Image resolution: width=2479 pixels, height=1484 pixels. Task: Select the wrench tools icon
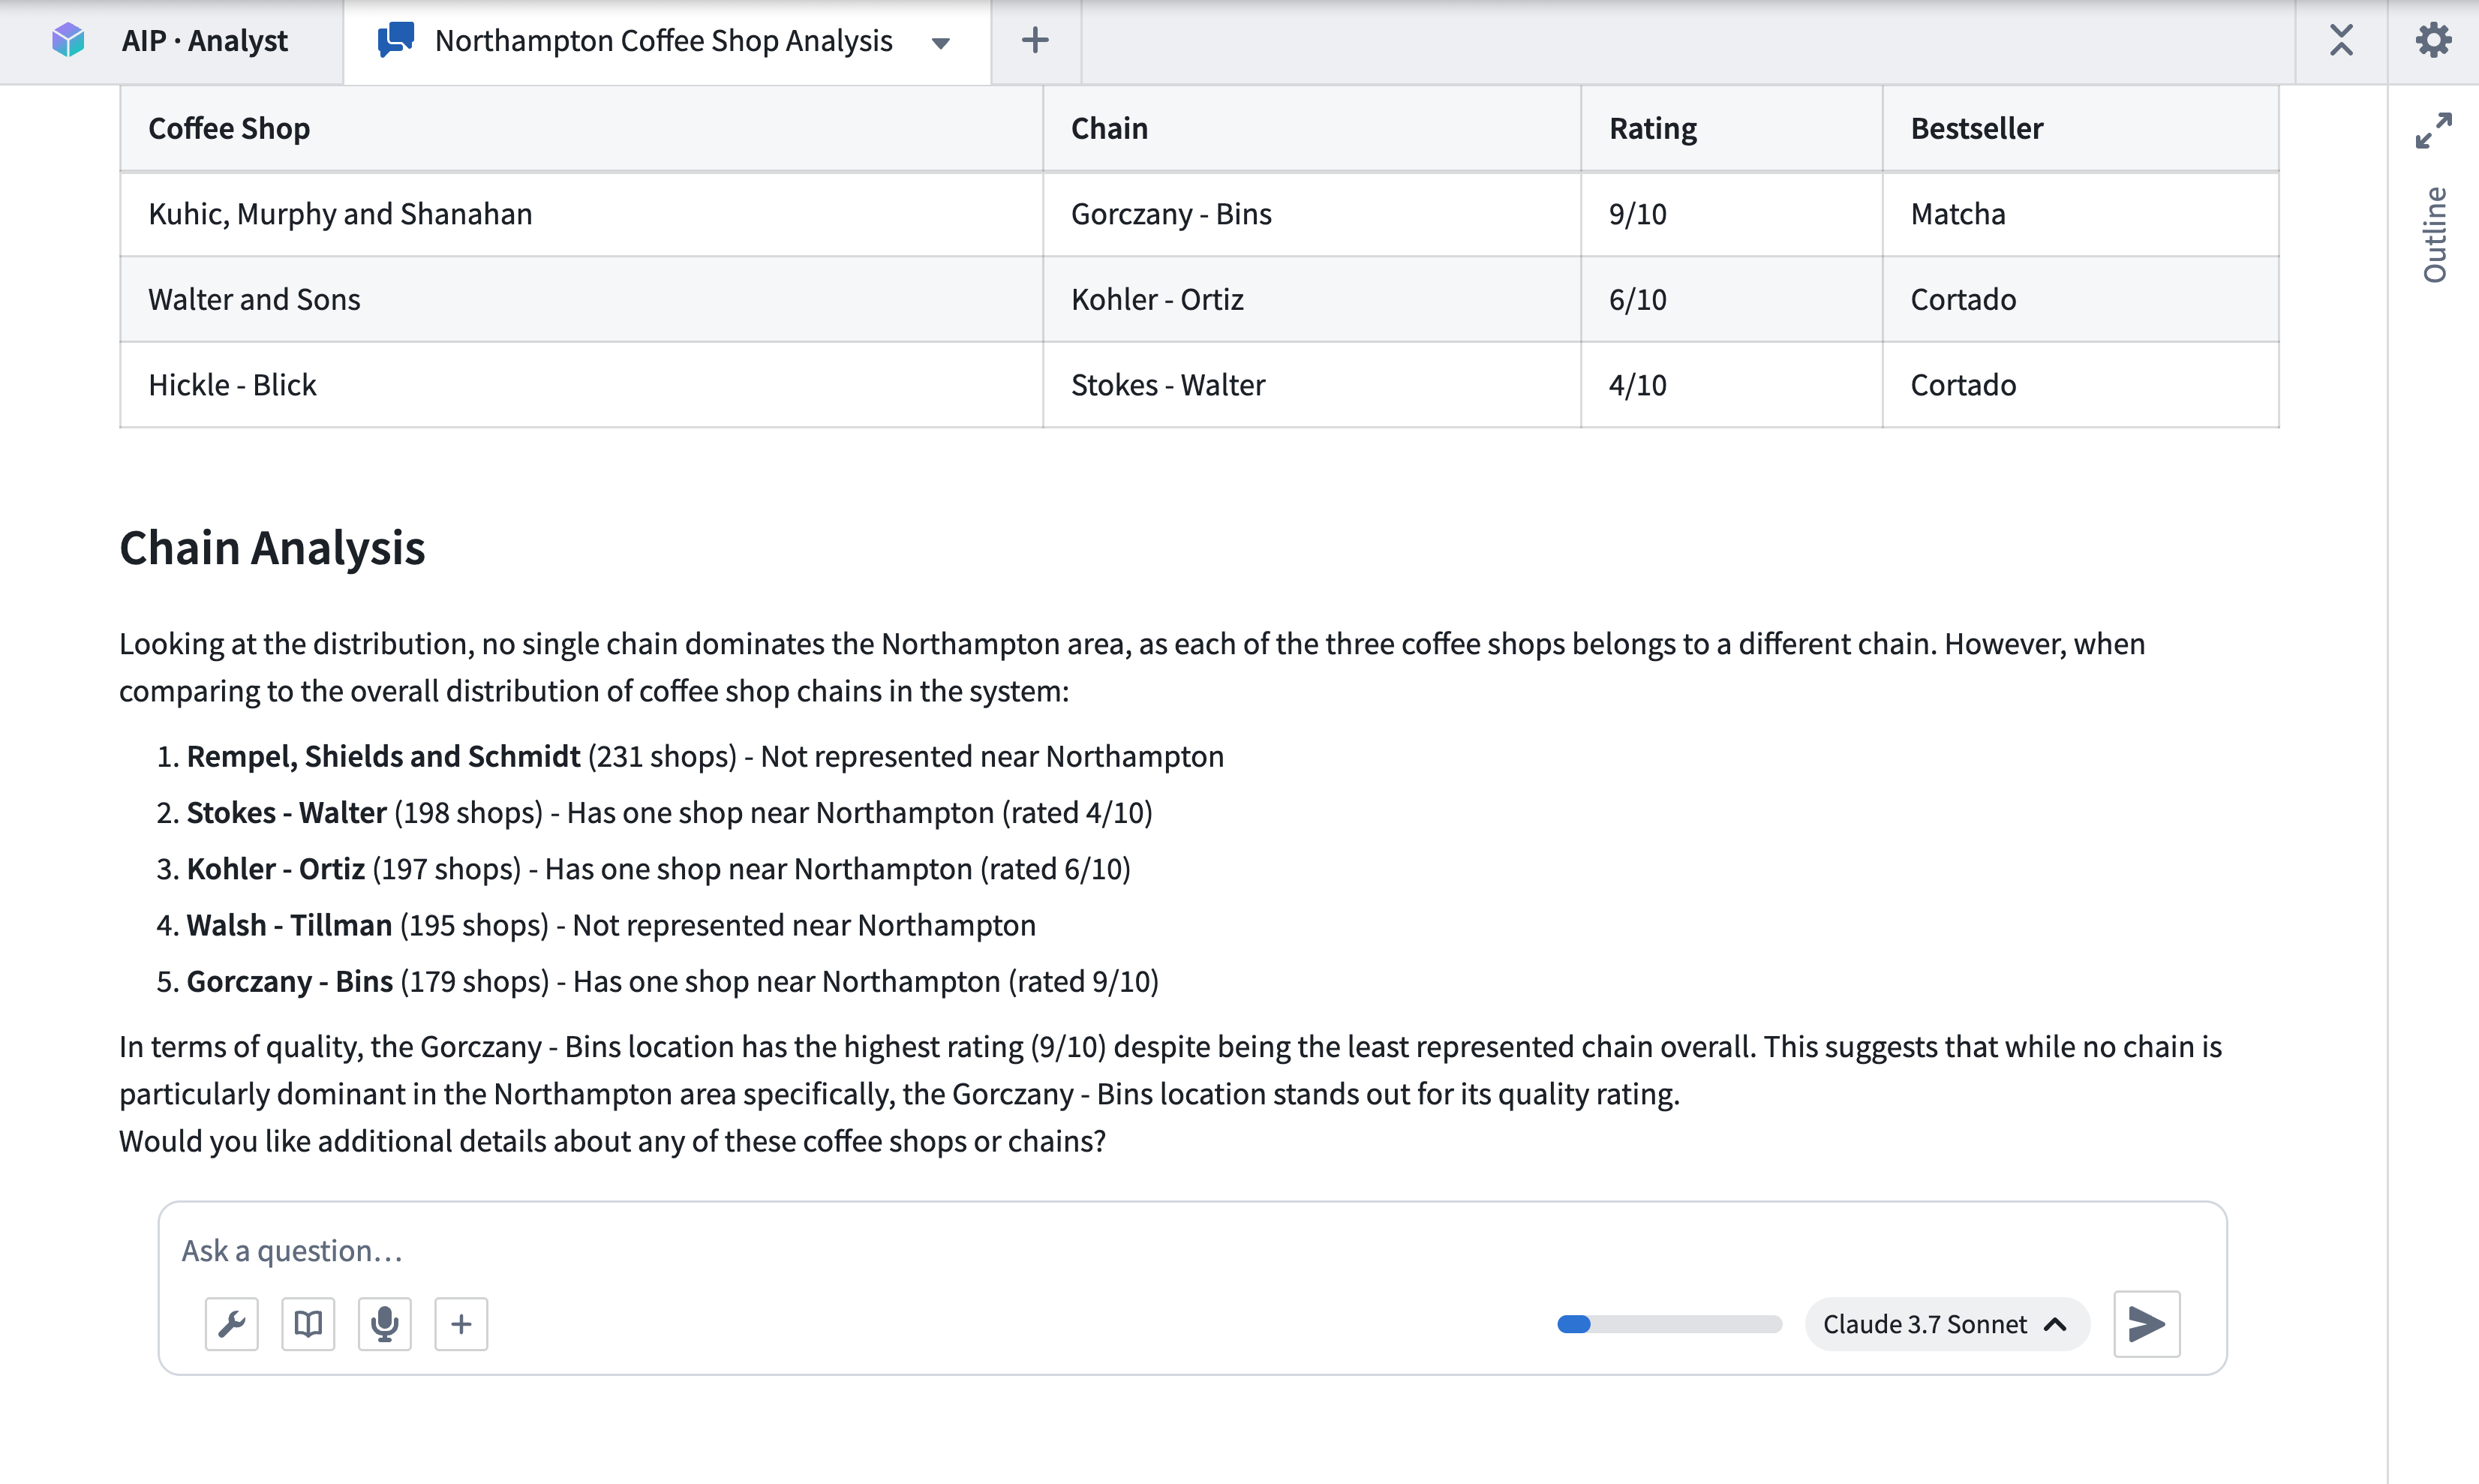[231, 1324]
